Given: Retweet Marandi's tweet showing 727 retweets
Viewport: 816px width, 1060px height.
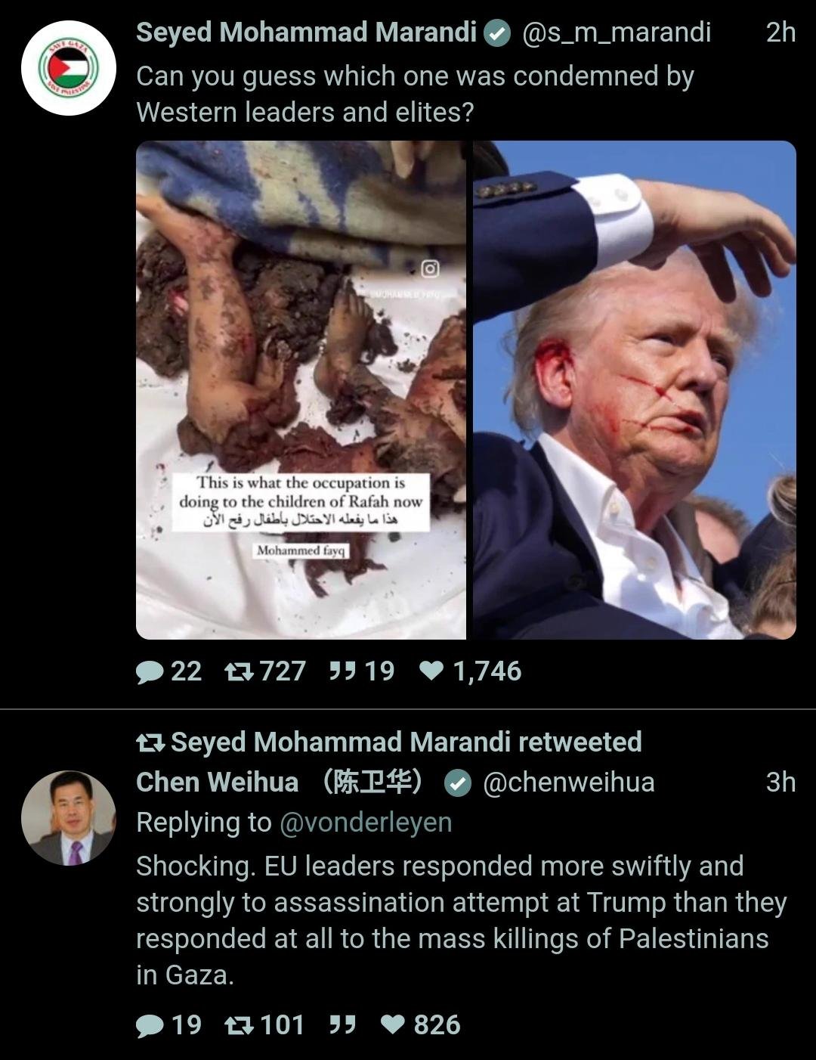Looking at the screenshot, I should [x=238, y=671].
